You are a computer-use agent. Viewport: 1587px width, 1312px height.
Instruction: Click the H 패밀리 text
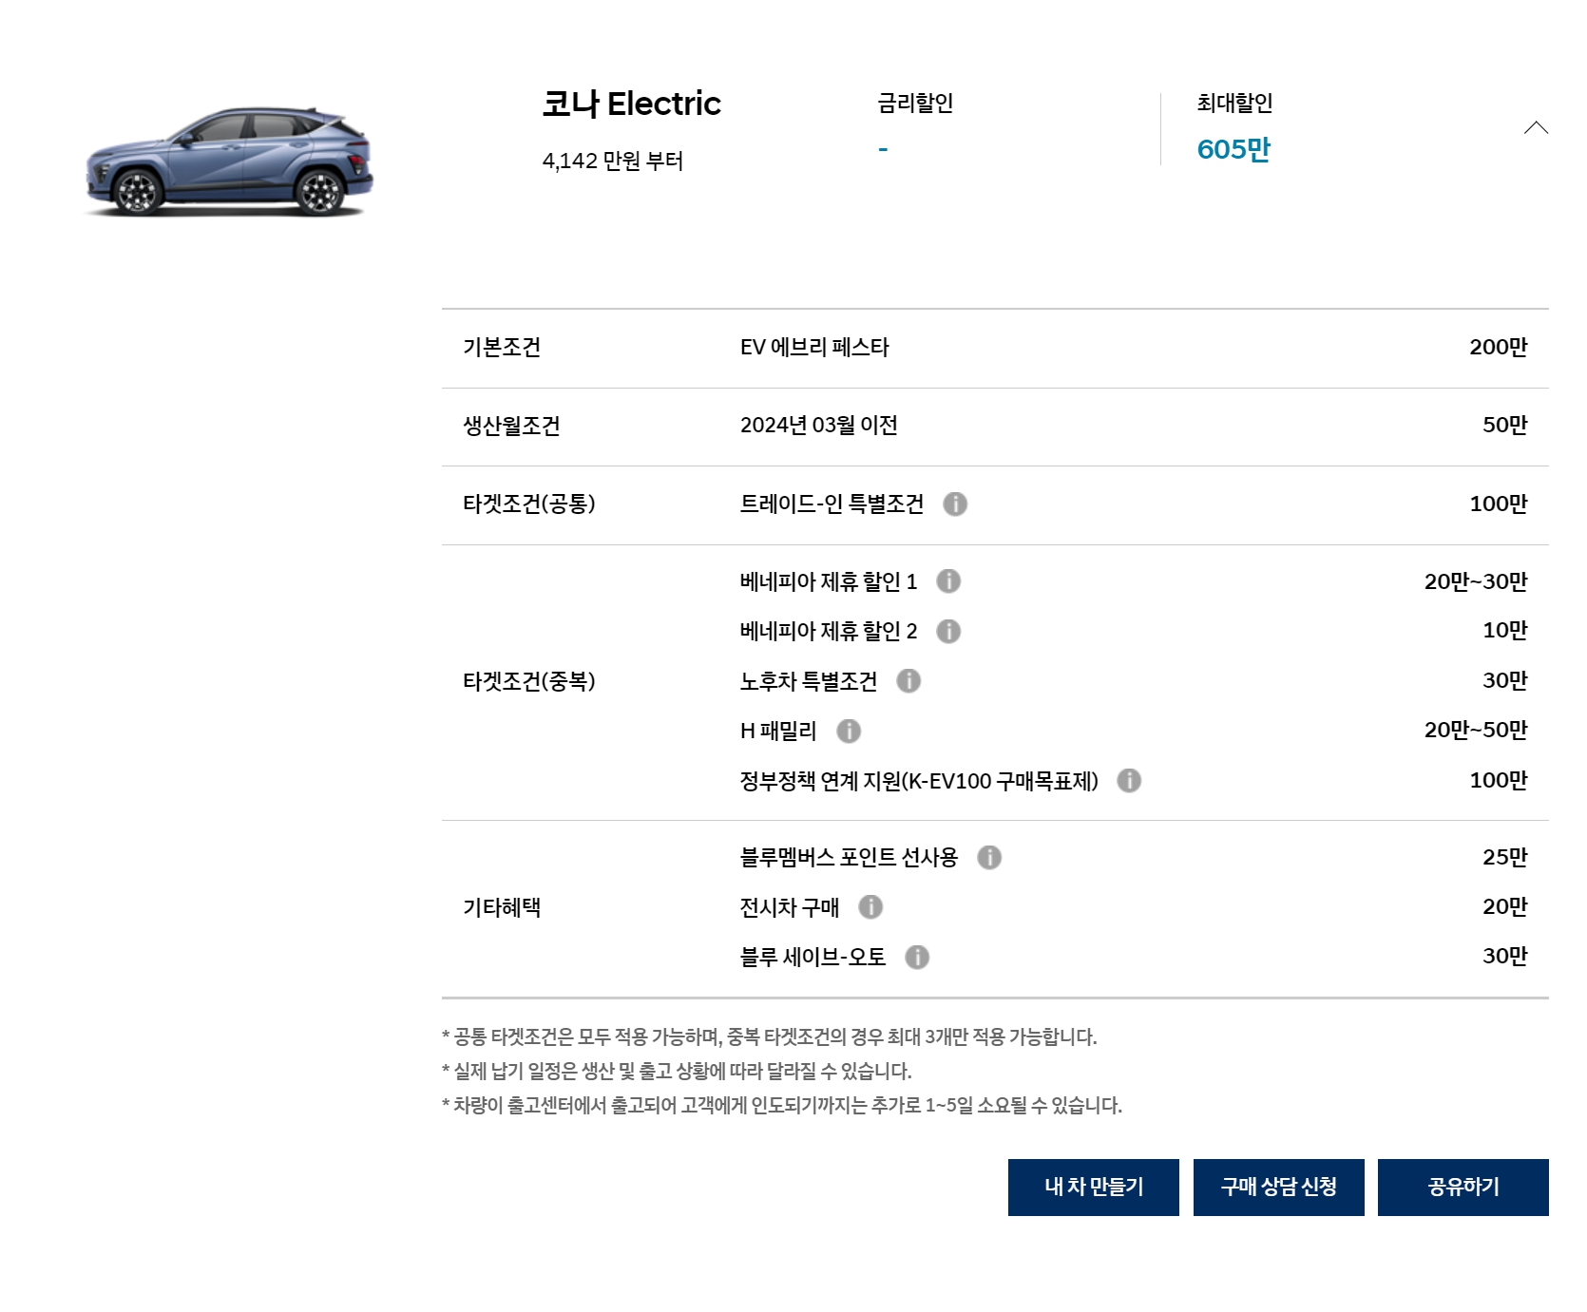778,731
